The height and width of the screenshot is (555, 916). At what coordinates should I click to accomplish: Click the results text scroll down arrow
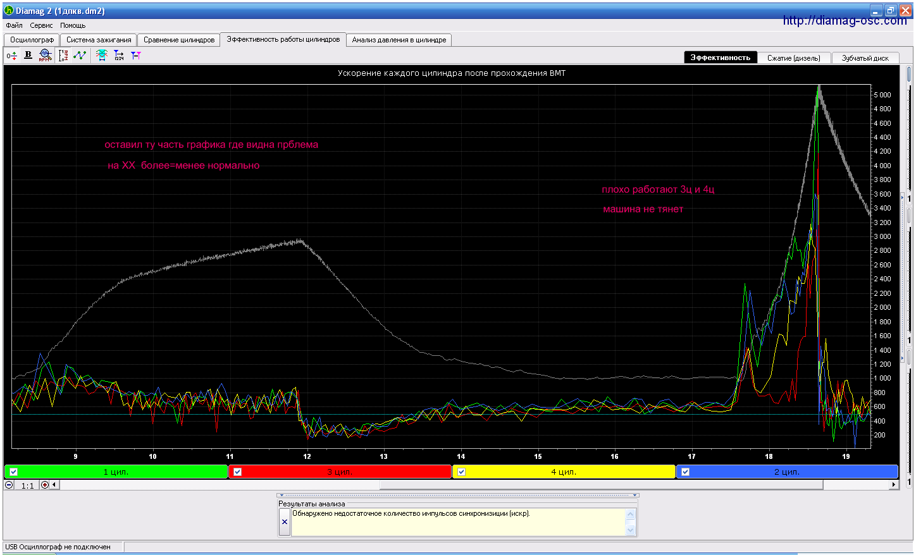tap(631, 530)
